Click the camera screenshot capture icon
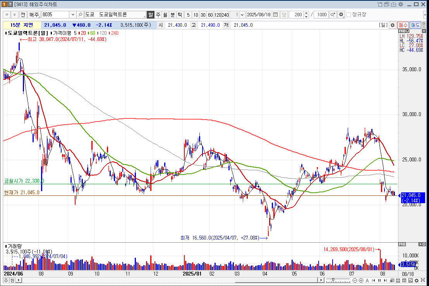The image size is (429, 286). [393, 4]
